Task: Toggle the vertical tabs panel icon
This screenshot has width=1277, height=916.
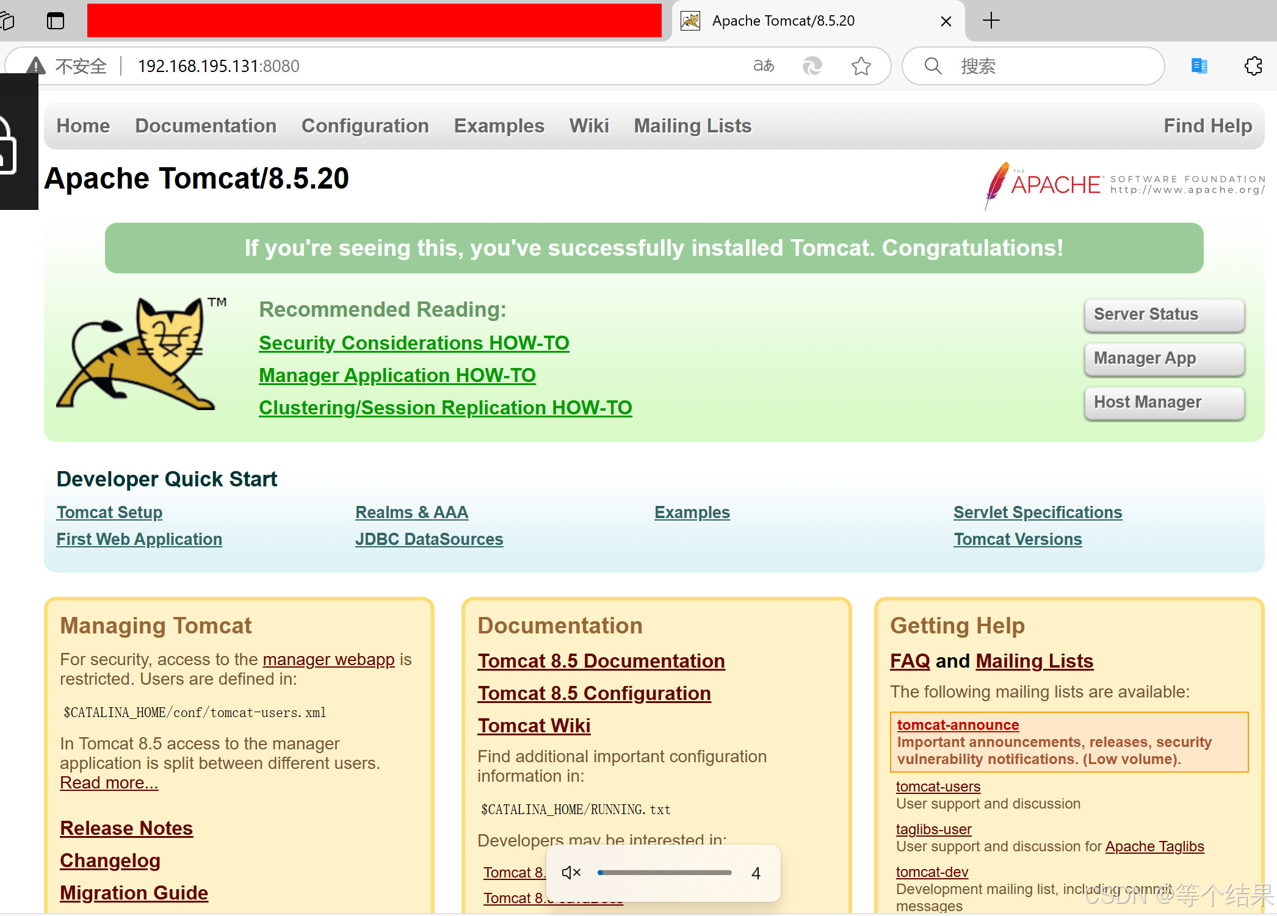Action: [56, 21]
